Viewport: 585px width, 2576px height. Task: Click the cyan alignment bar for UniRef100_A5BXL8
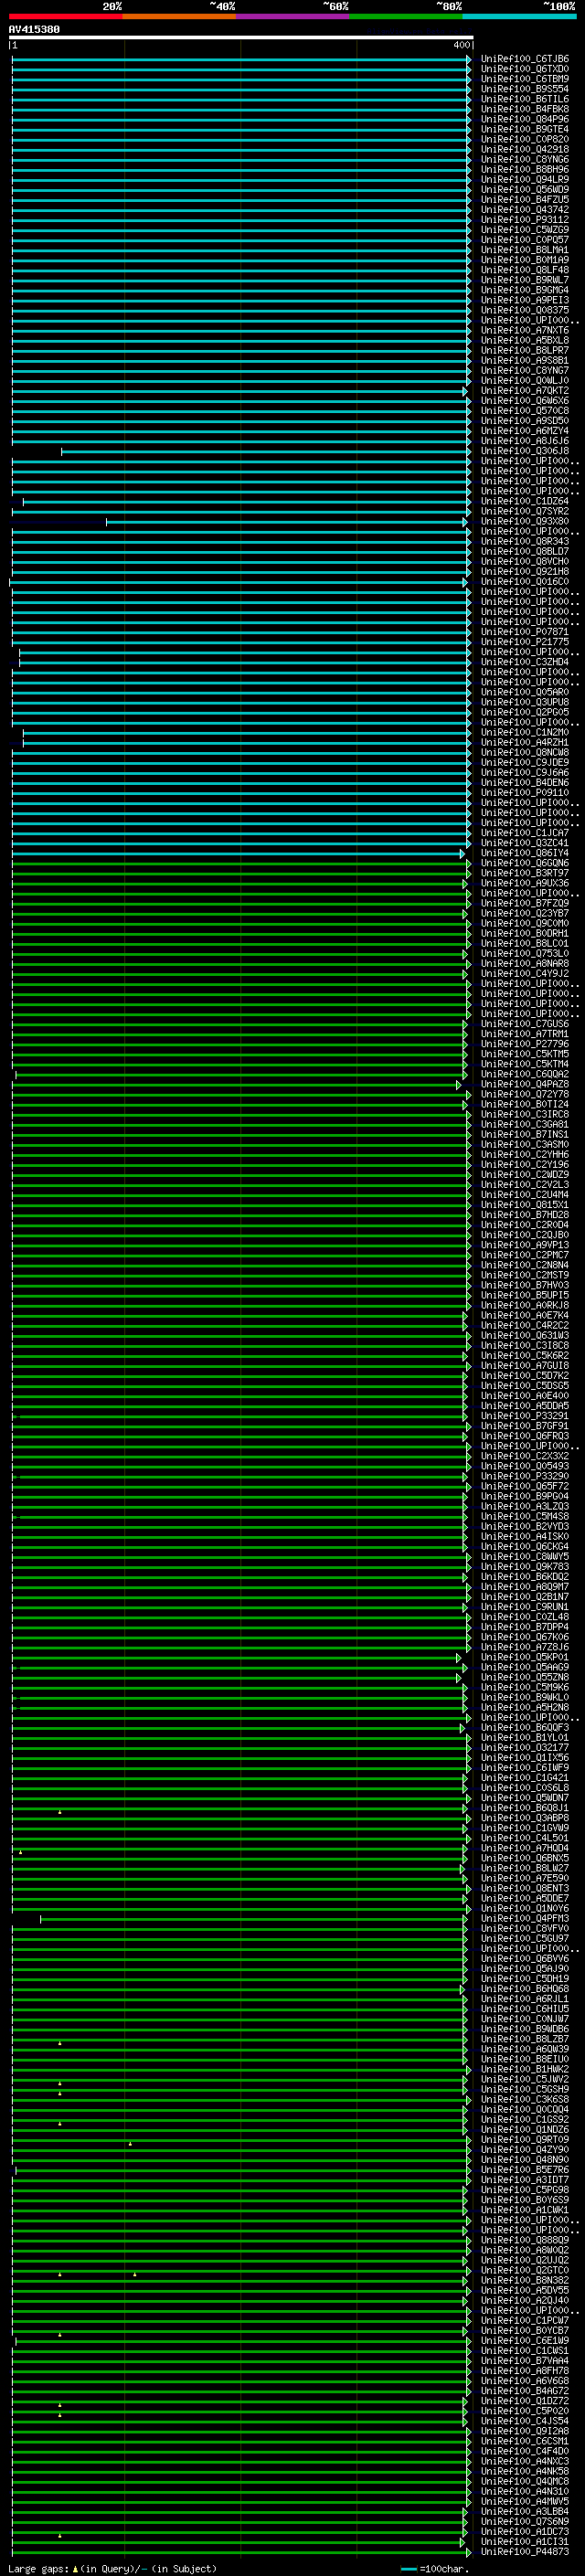(x=240, y=340)
